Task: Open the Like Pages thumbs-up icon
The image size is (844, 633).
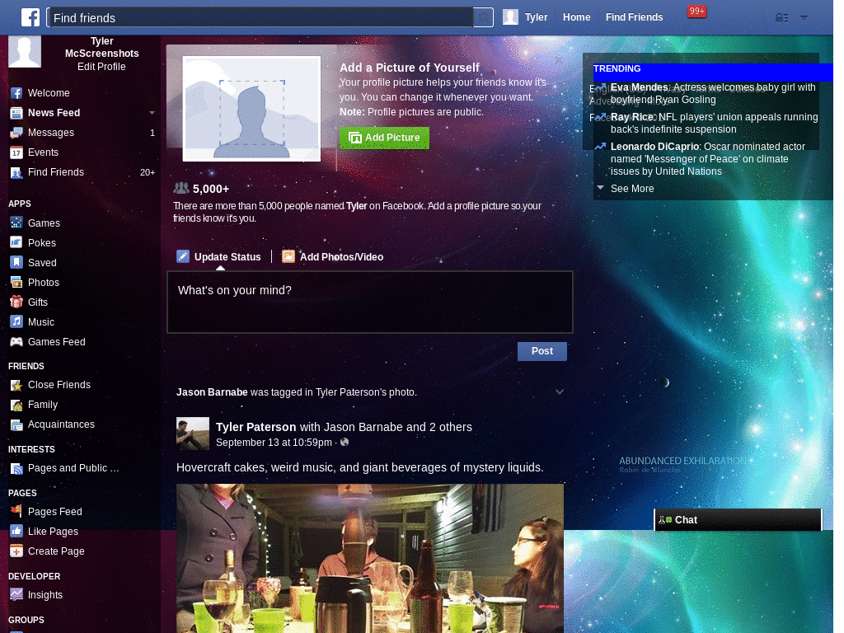Action: click(x=16, y=532)
